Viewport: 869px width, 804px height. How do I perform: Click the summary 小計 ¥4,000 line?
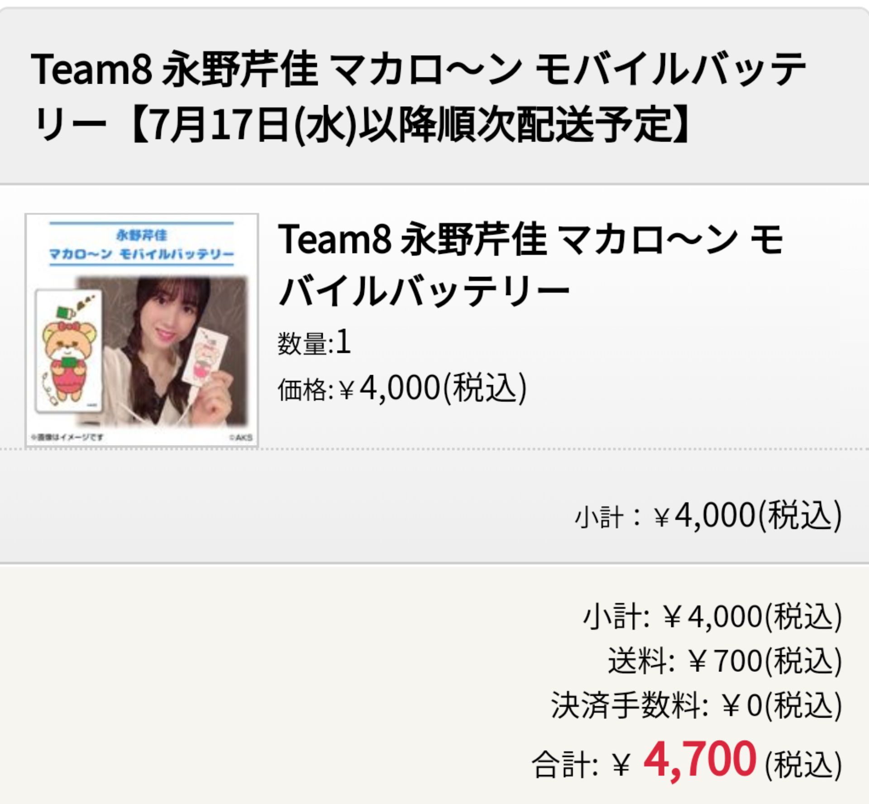[712, 617]
